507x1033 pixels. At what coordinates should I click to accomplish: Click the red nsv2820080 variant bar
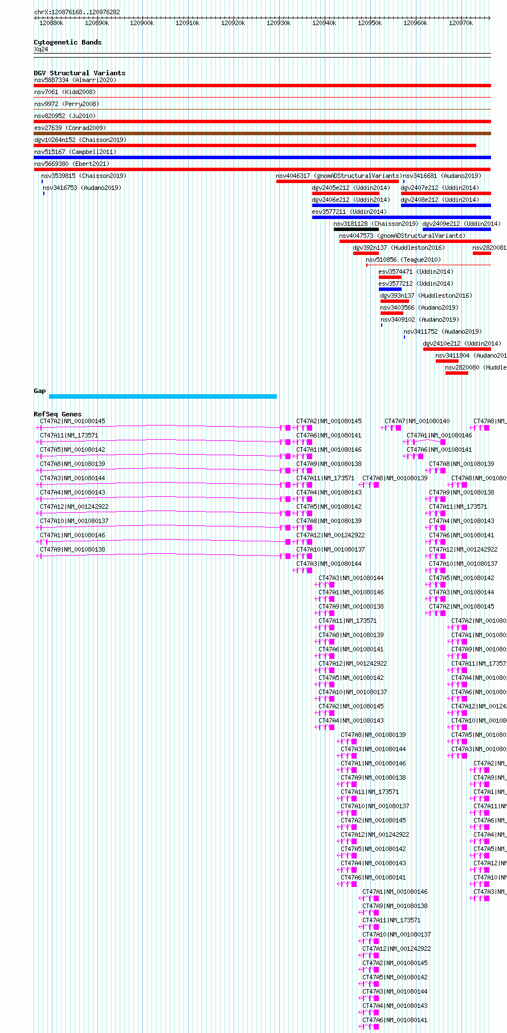(457, 373)
